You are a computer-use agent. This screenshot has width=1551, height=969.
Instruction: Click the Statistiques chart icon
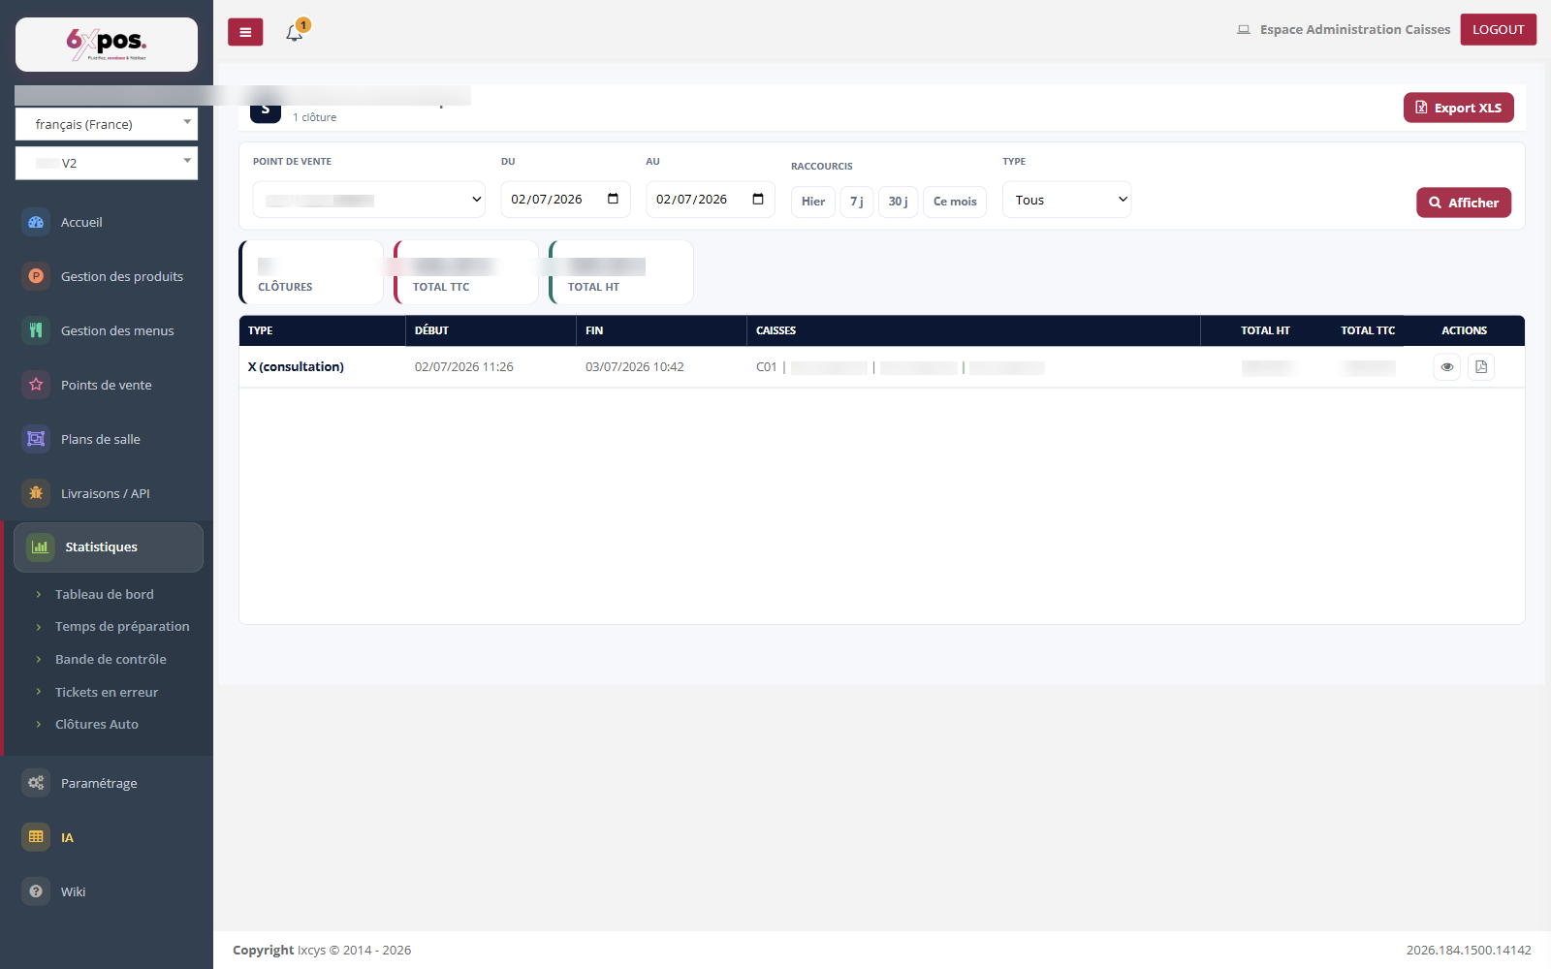tap(40, 547)
